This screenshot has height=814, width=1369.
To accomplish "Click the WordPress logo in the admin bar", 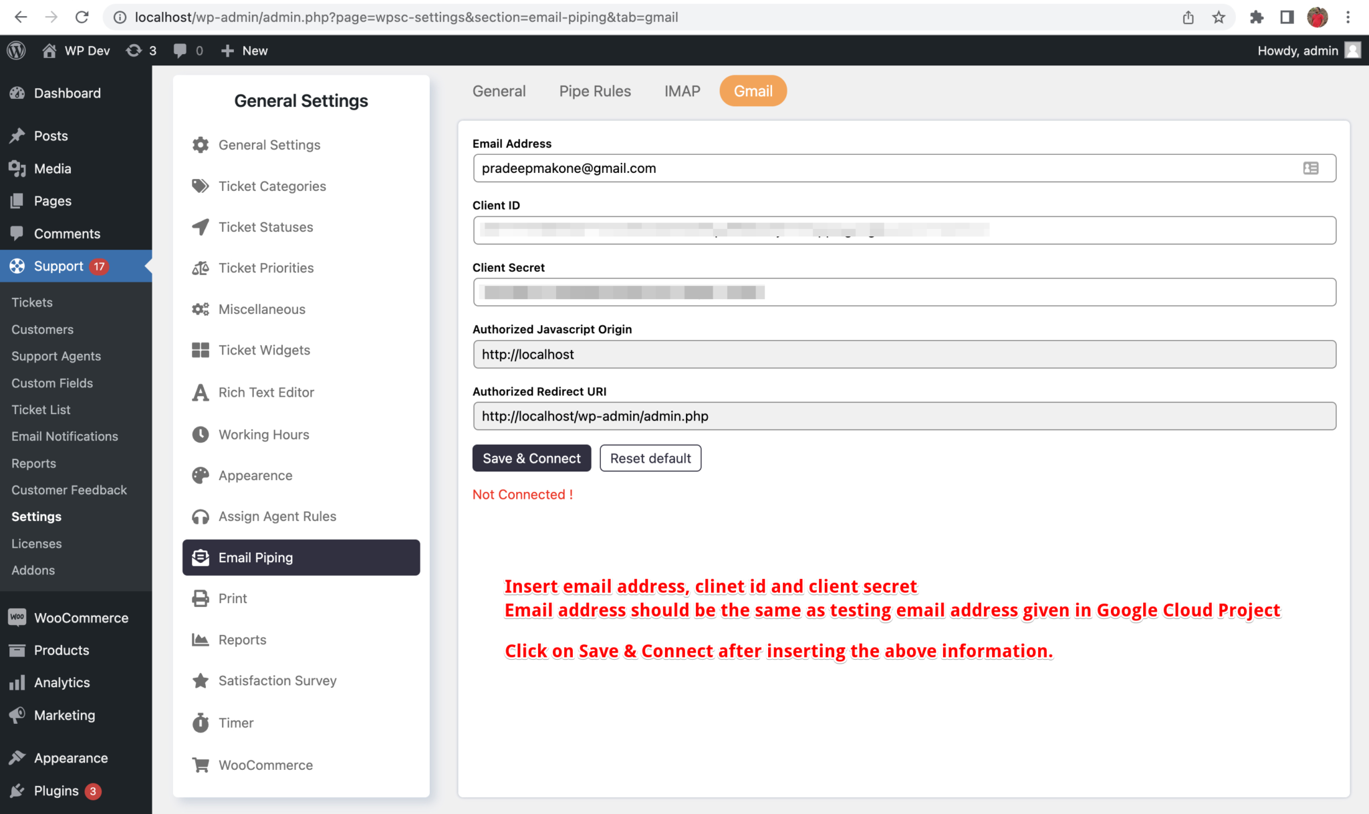I will (x=15, y=50).
